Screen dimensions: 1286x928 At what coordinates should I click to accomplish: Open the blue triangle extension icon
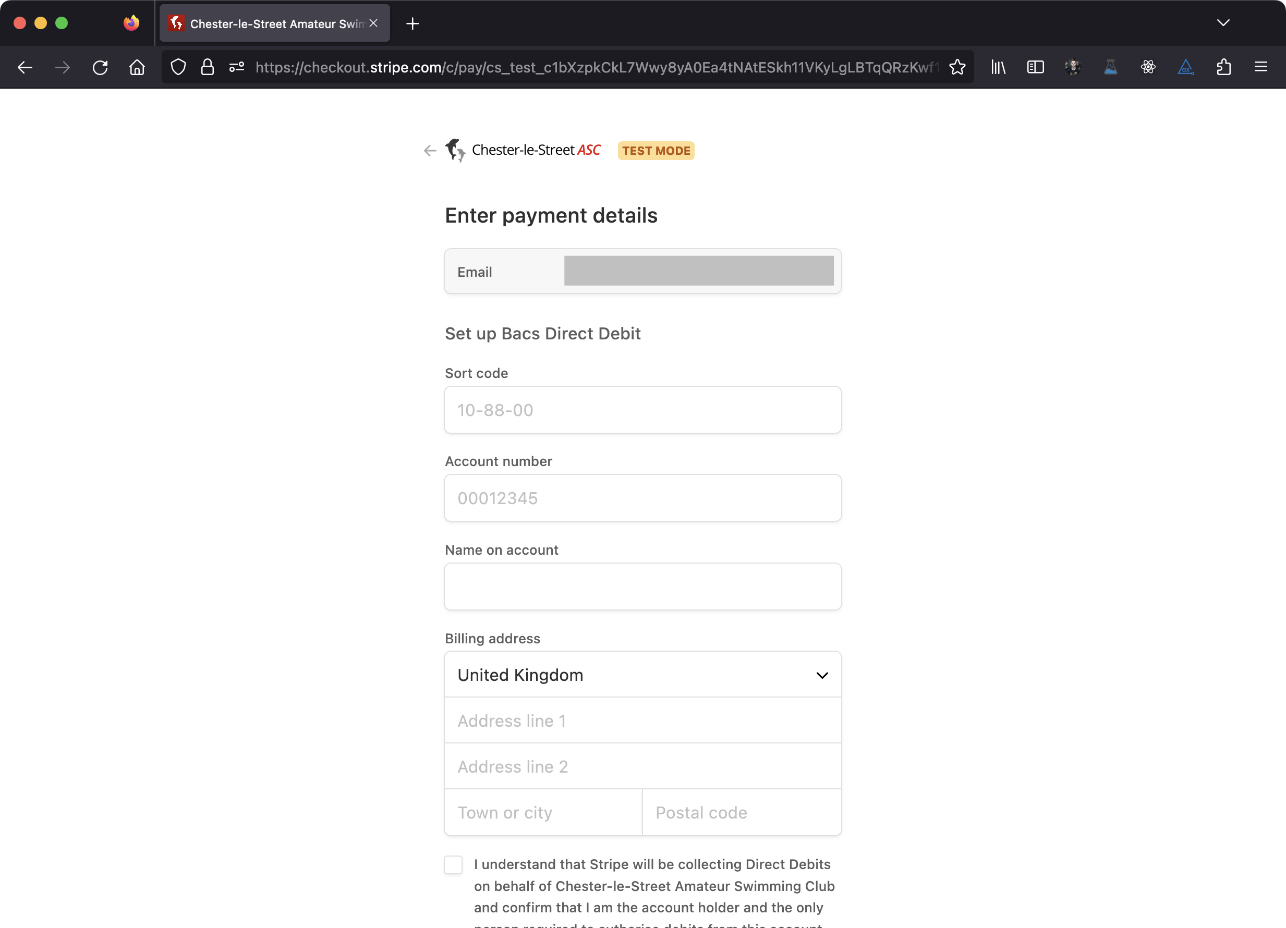[x=1186, y=67]
